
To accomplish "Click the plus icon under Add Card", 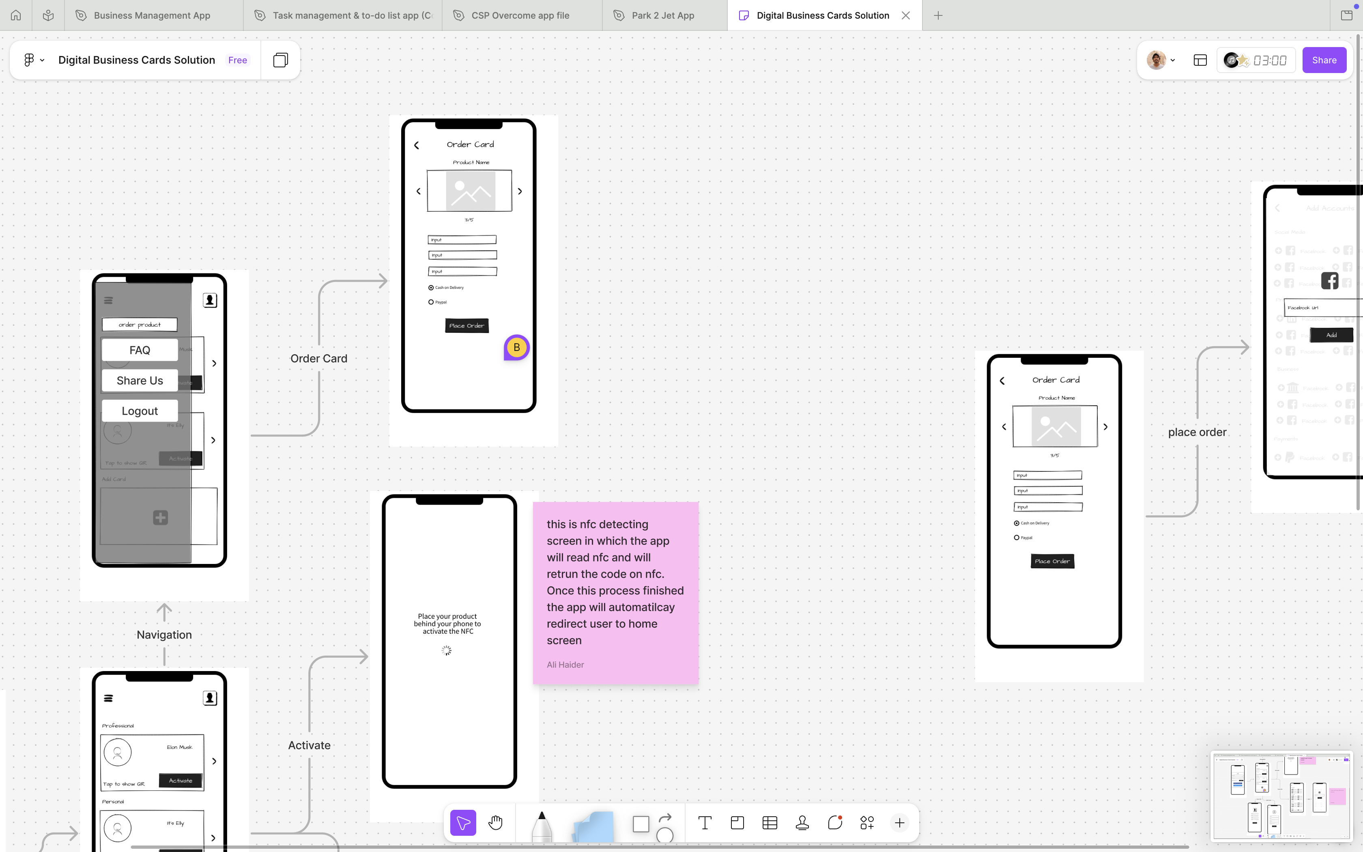I will pyautogui.click(x=161, y=517).
